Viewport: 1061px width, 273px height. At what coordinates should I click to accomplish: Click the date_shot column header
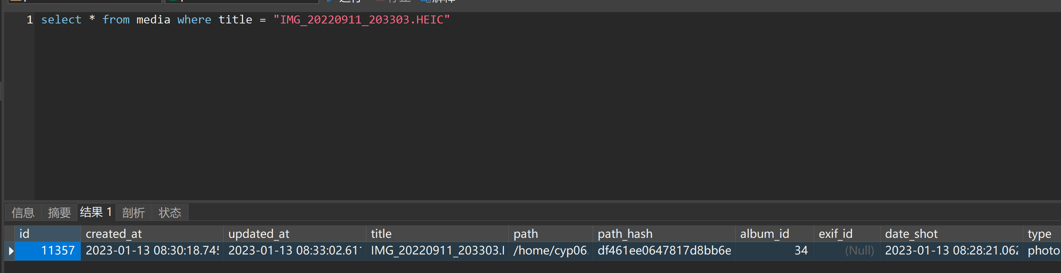click(x=912, y=233)
